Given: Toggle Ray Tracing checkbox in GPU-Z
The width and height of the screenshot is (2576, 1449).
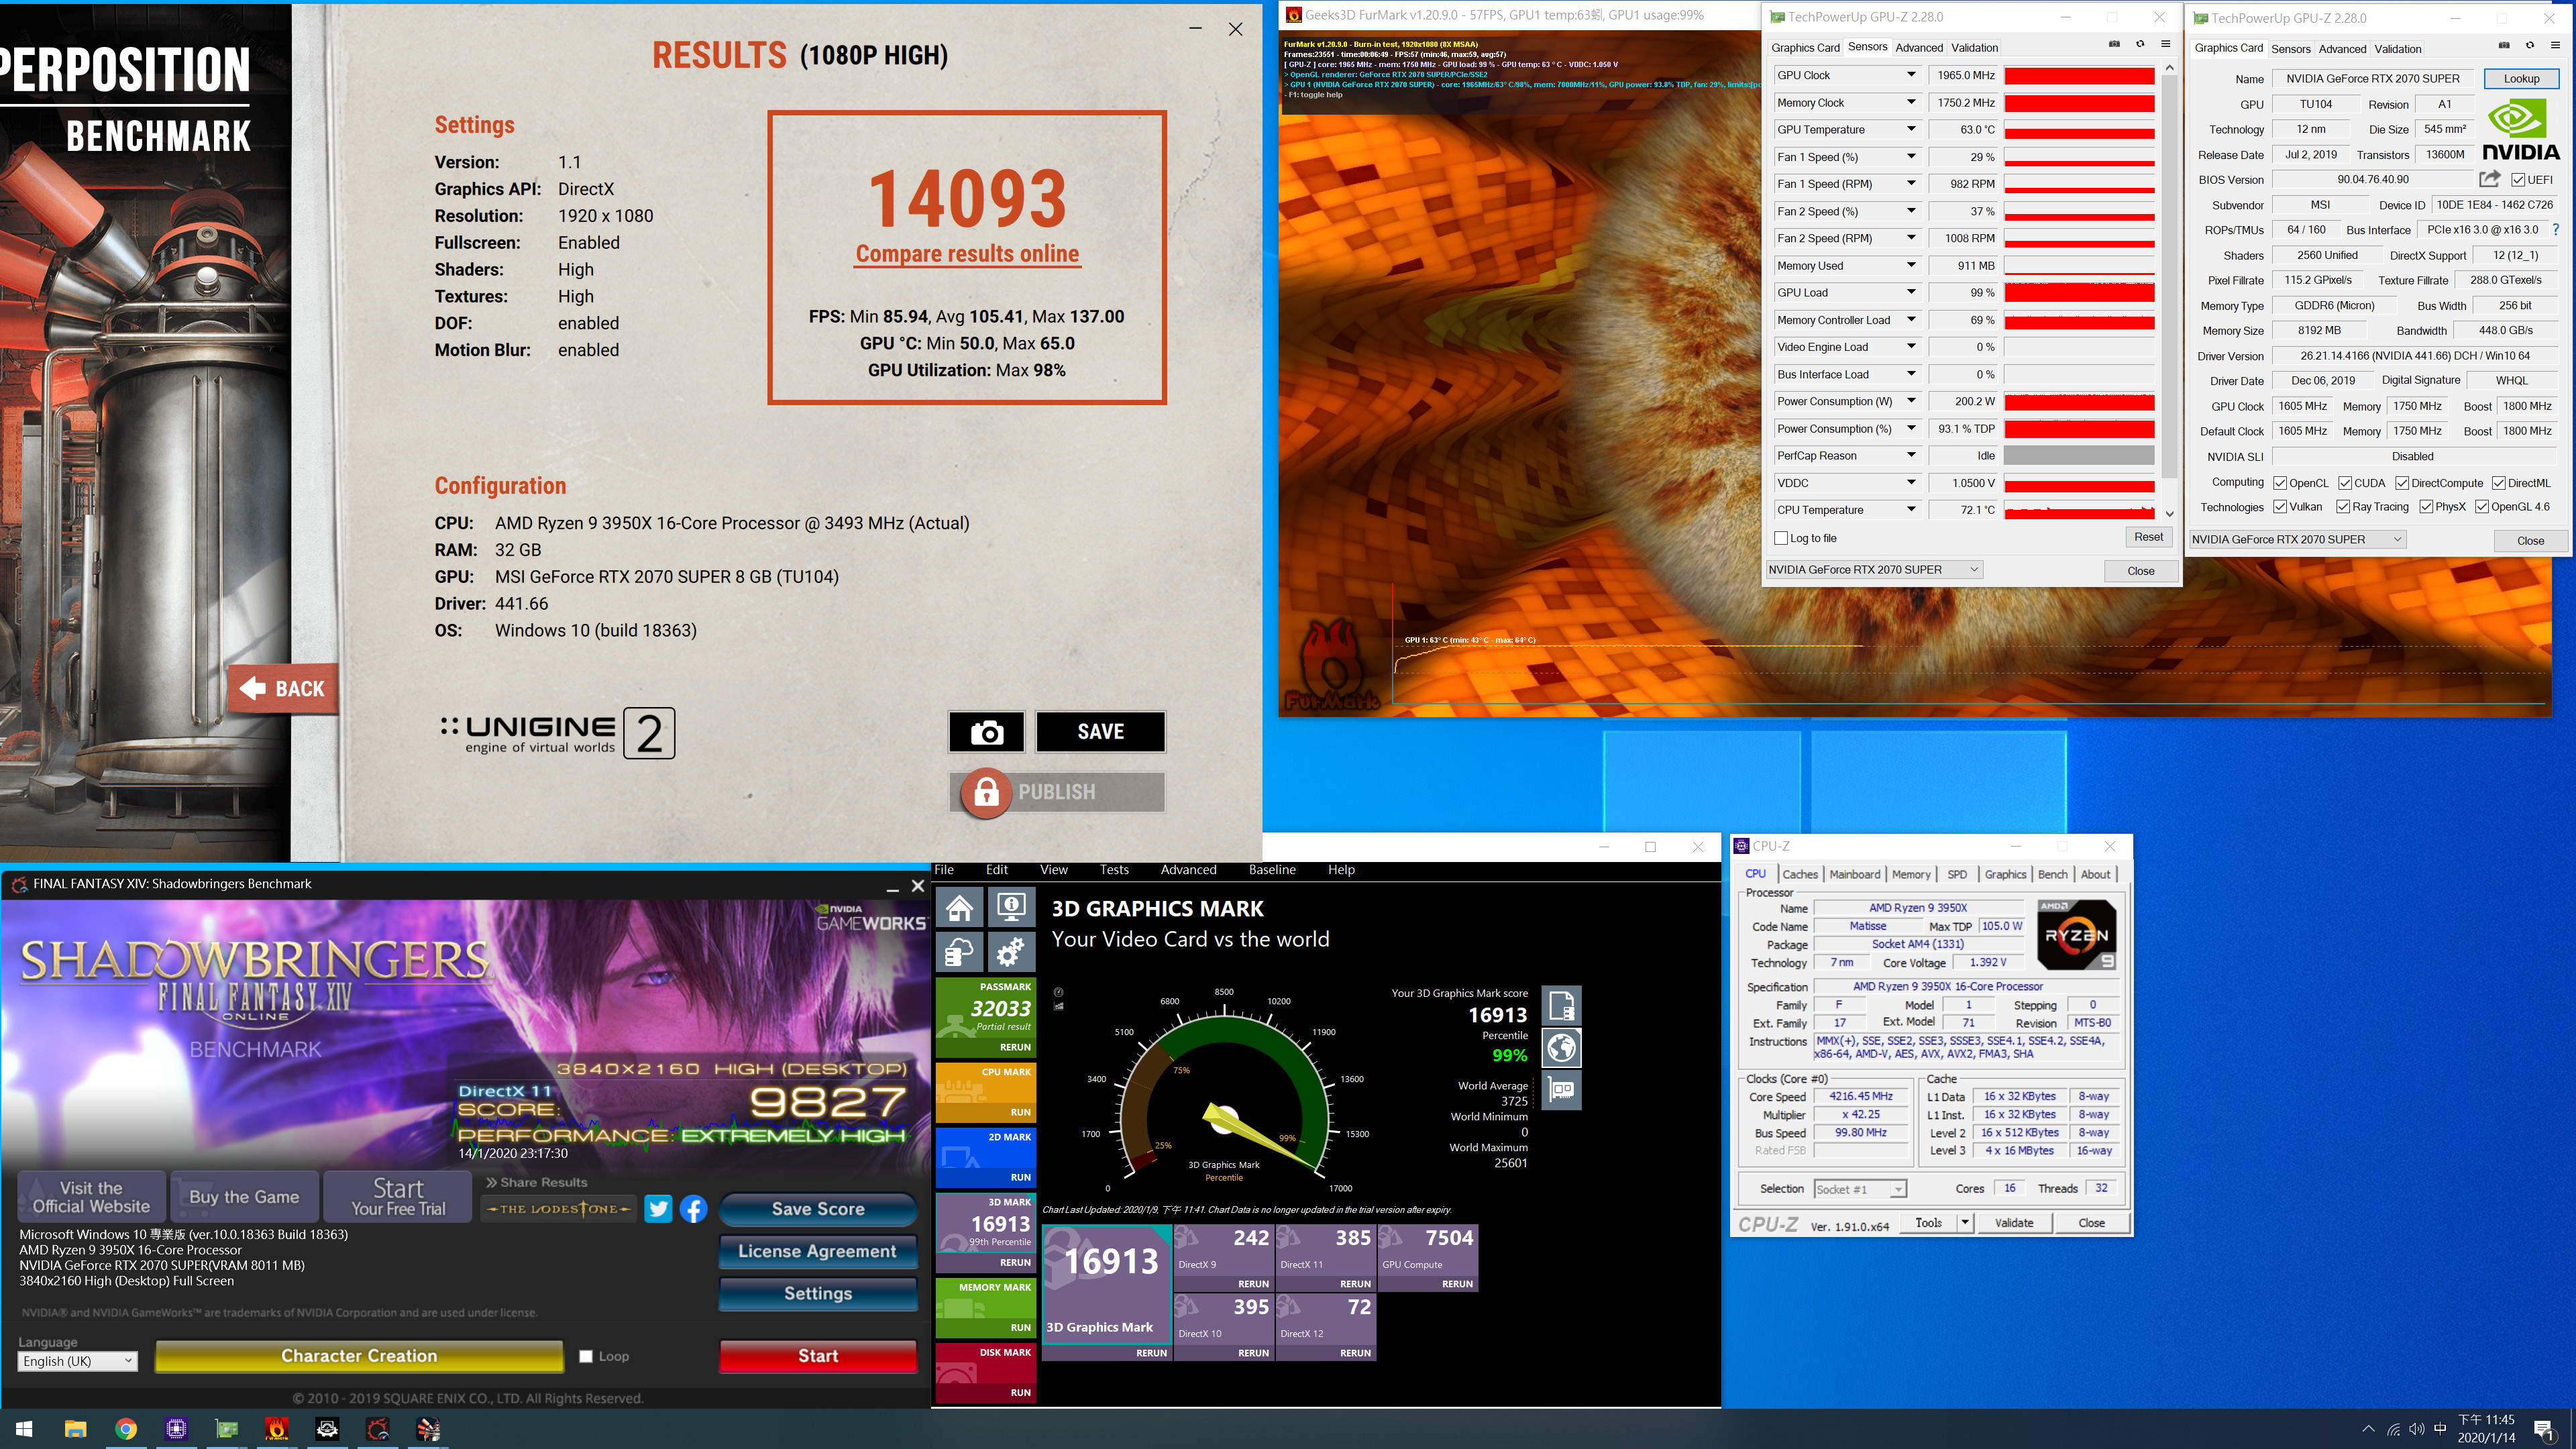Looking at the screenshot, I should click(x=2343, y=507).
